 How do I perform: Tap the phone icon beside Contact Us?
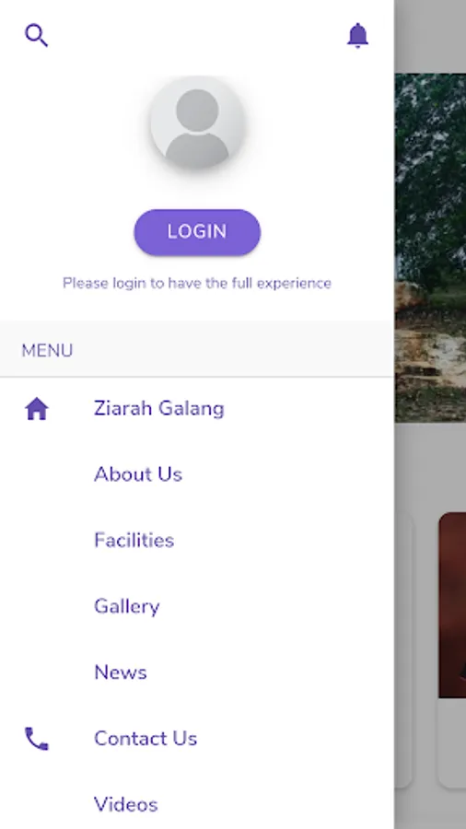coord(37,739)
